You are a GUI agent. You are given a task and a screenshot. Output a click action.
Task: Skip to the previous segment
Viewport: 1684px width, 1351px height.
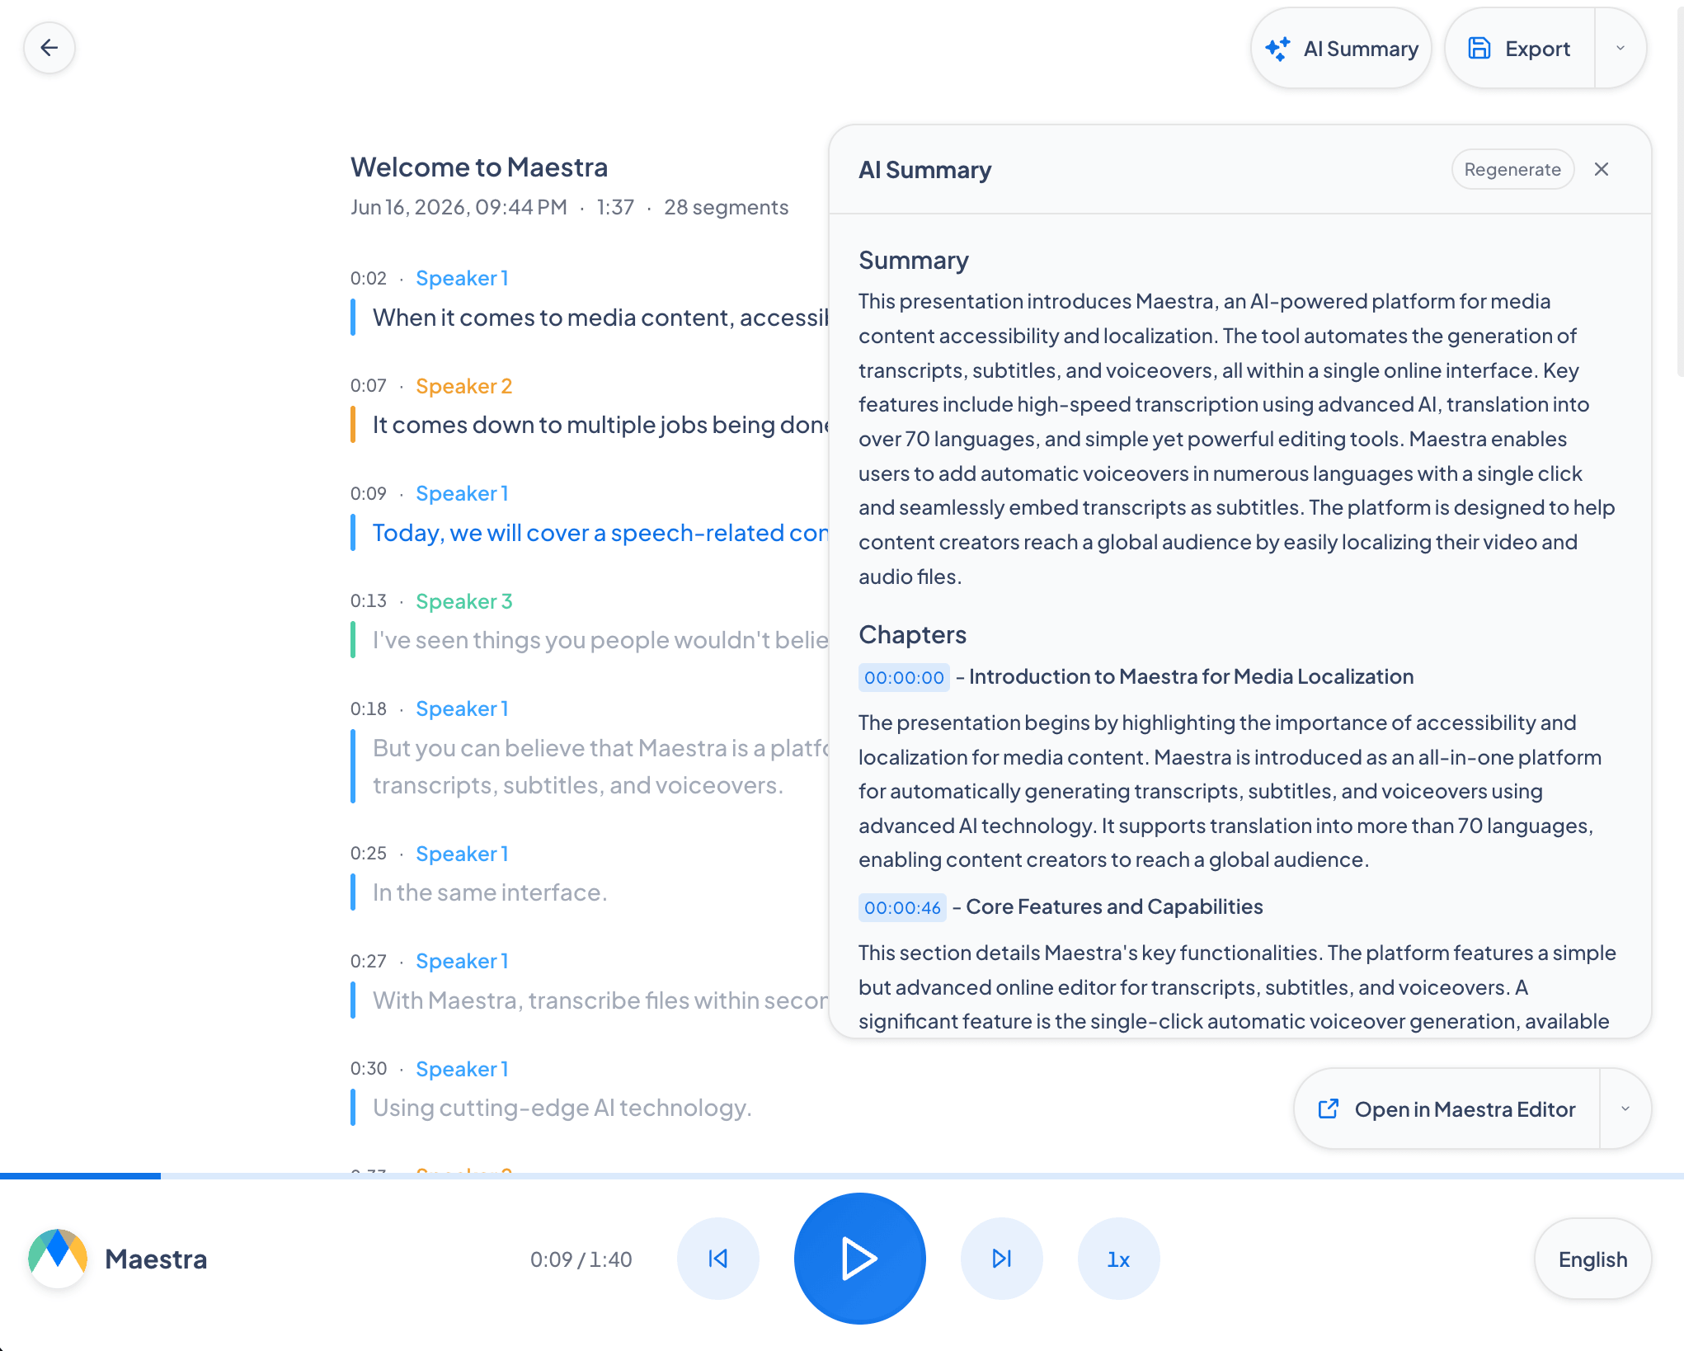718,1259
